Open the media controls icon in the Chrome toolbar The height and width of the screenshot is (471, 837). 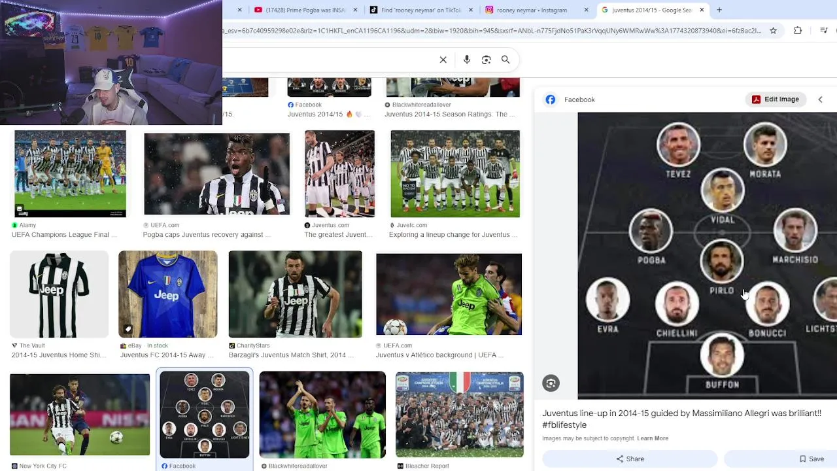coord(823,31)
